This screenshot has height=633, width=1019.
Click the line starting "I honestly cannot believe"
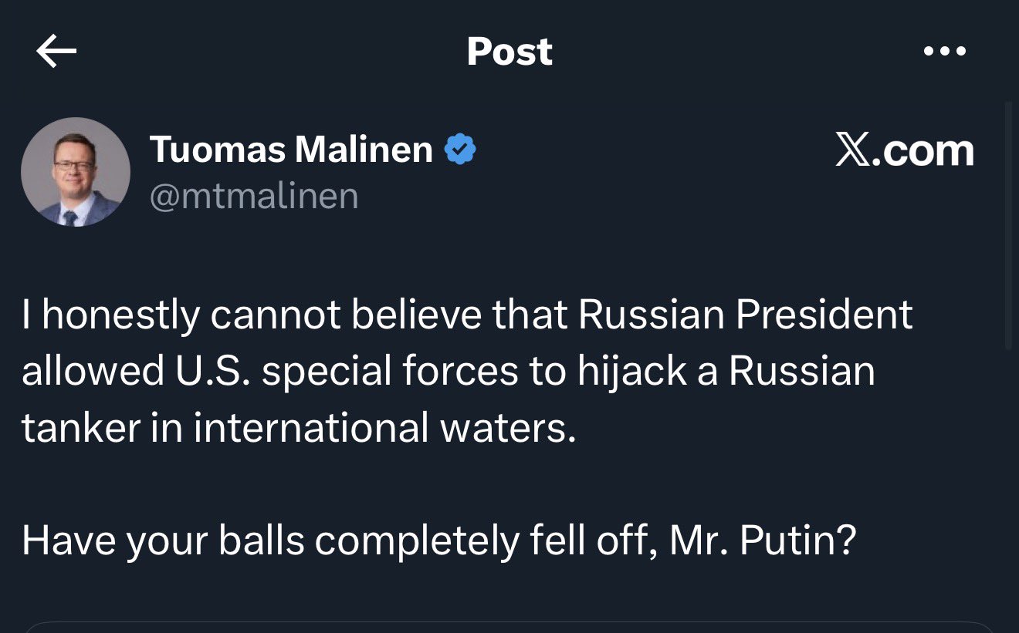point(467,315)
